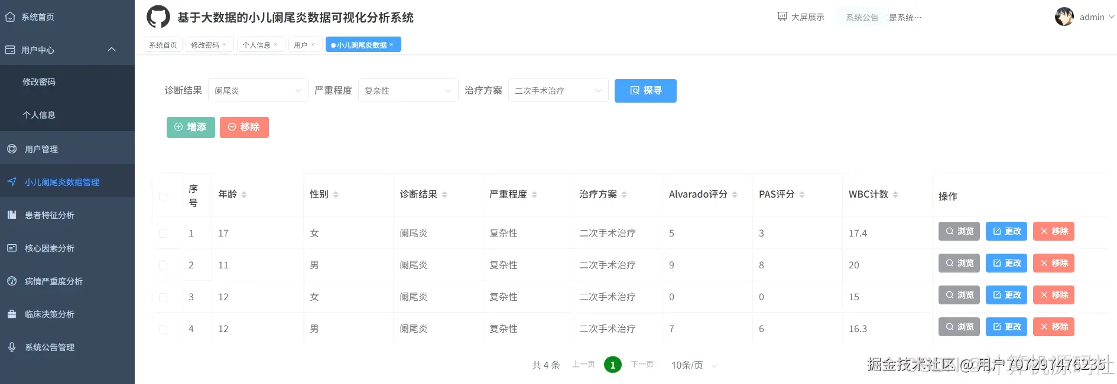Click the 病情严重度分析 sidebar icon
Viewport: 1117px width, 384px height.
click(x=12, y=281)
